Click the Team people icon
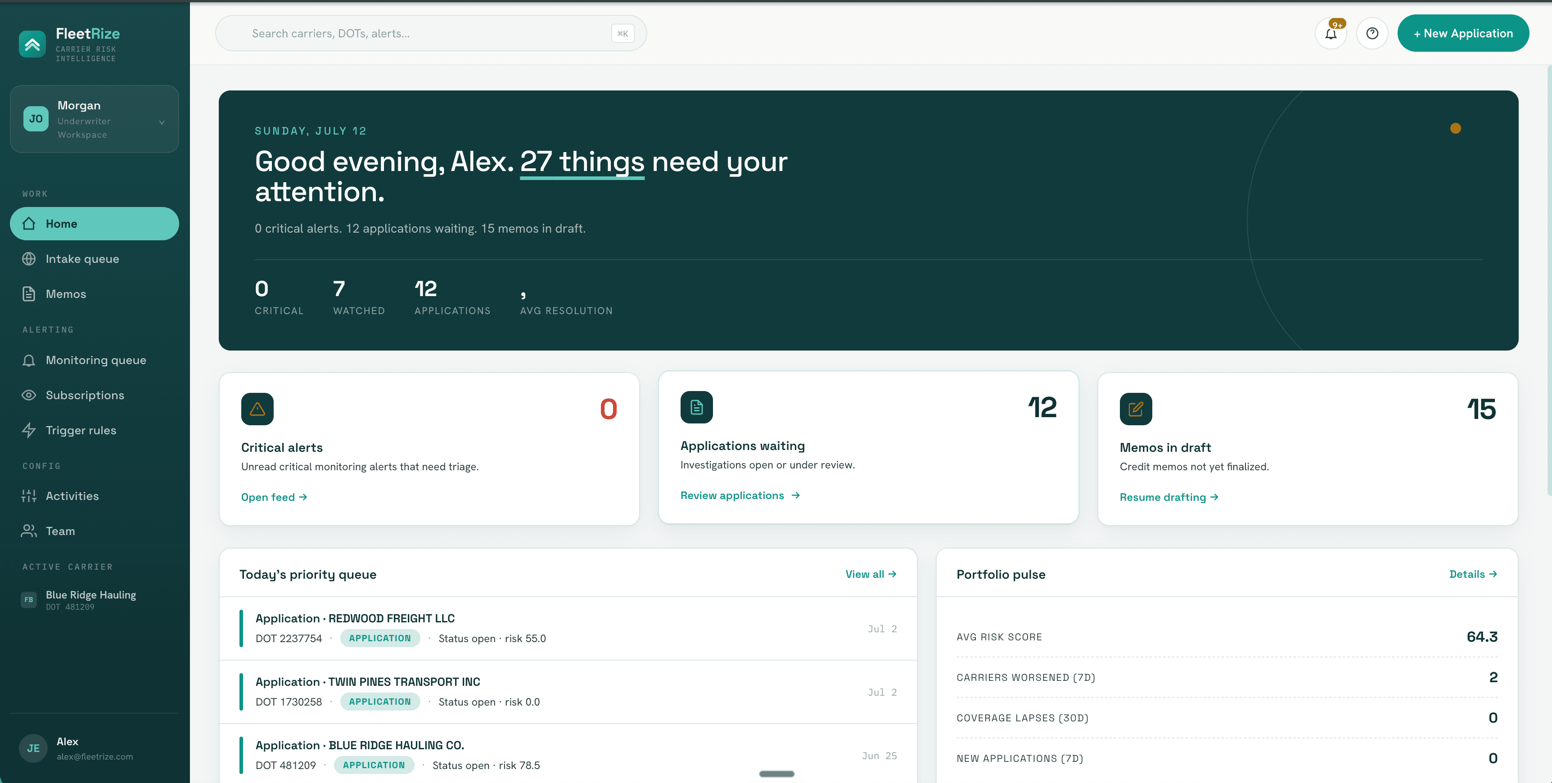Screen dimensions: 1552x783 pyautogui.click(x=29, y=531)
